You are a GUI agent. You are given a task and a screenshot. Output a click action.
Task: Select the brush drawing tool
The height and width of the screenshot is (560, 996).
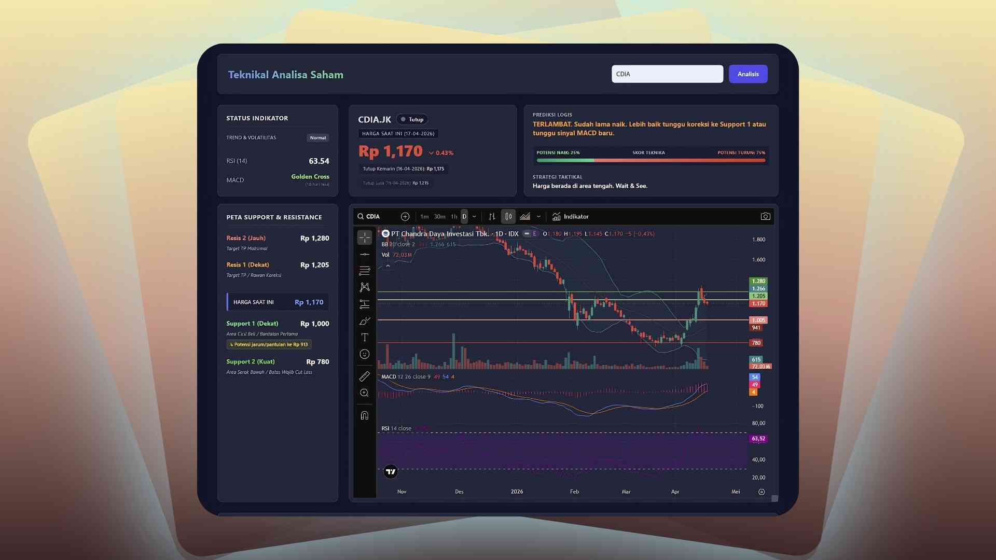point(365,320)
